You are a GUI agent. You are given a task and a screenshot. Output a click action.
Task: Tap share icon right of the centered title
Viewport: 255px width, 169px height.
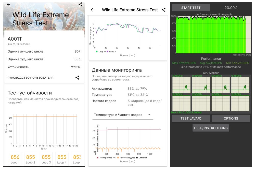click(x=163, y=10)
